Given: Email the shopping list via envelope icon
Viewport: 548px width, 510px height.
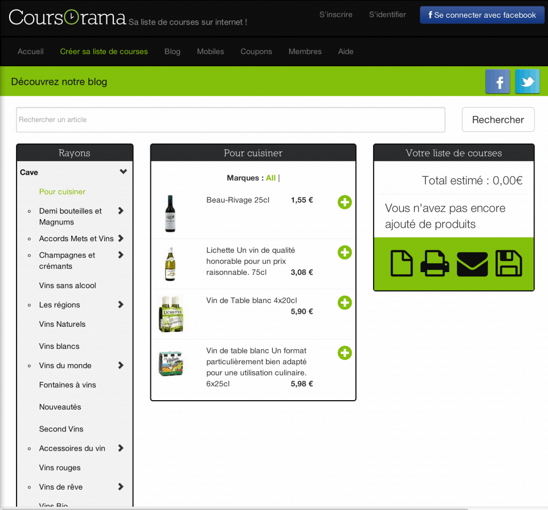Looking at the screenshot, I should (x=472, y=264).
